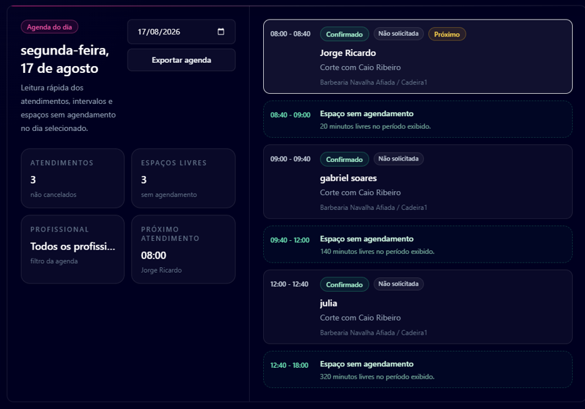Screen dimensions: 585x409
Task: Click Confirmado badge on julia appointment
Action: tap(344, 284)
